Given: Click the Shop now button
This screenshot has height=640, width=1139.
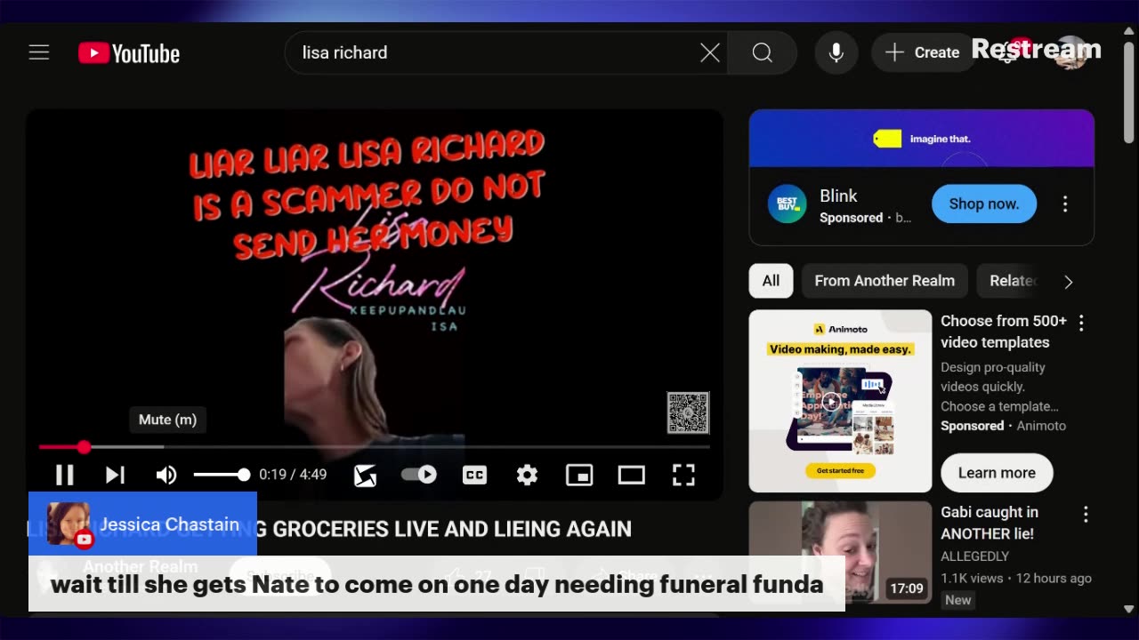Looking at the screenshot, I should click(983, 204).
